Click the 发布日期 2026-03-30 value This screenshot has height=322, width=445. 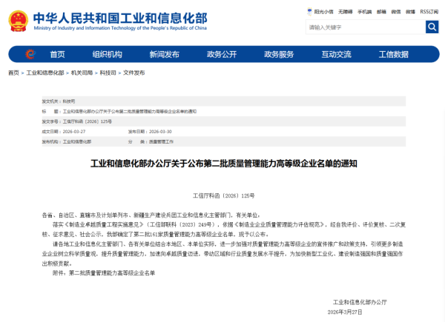160,132
